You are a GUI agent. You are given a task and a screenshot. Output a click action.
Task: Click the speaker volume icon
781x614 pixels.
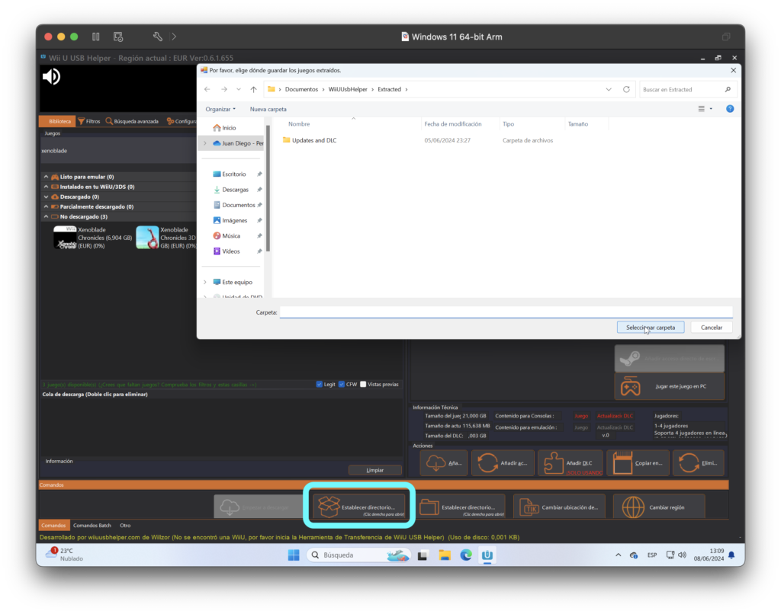pos(51,76)
